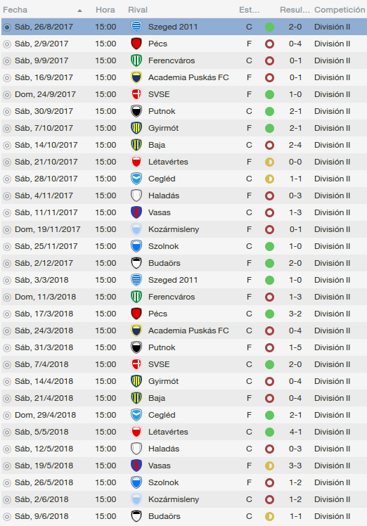Click the Putnok black crest on 30/9/2017
367x526 pixels.
point(136,111)
